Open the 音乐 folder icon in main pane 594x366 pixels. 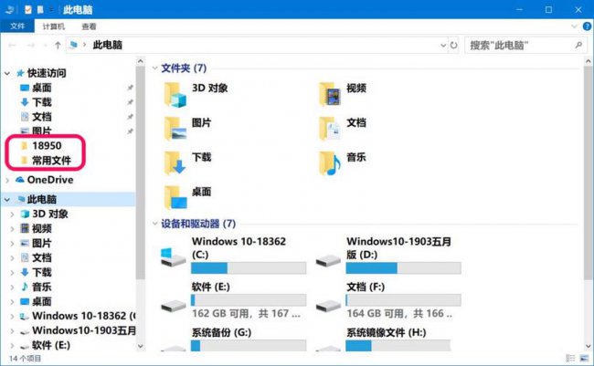330,163
